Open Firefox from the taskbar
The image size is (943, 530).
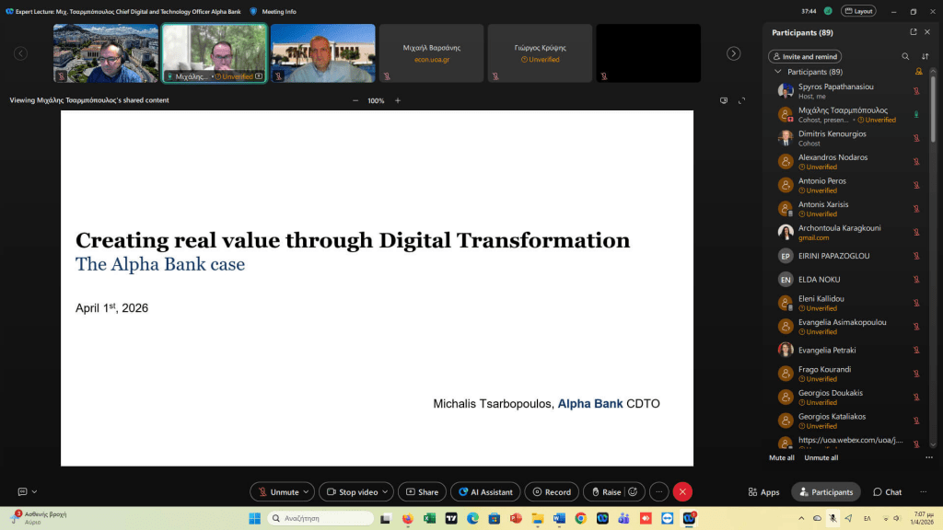pos(408,518)
